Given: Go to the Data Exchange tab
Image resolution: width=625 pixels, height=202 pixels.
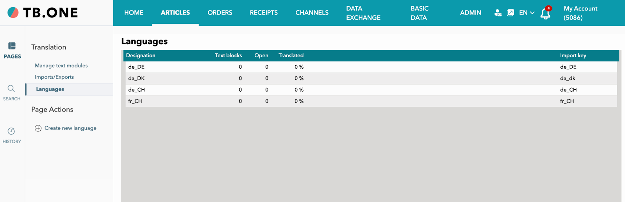Looking at the screenshot, I should (x=363, y=13).
